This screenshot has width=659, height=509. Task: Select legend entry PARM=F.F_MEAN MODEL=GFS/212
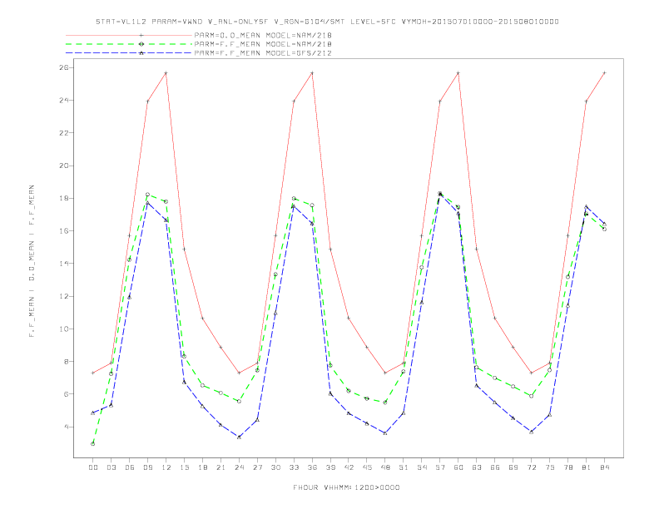click(263, 53)
